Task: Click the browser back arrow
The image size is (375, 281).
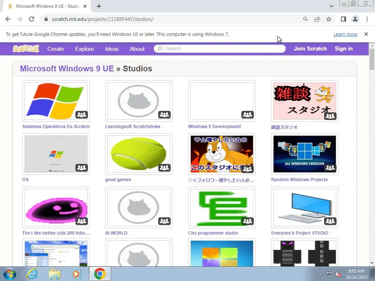Action: [x=8, y=19]
